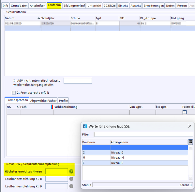This screenshot has height=192, width=195.
Task: Focus the Filter input in the dialog
Action: coord(143,135)
